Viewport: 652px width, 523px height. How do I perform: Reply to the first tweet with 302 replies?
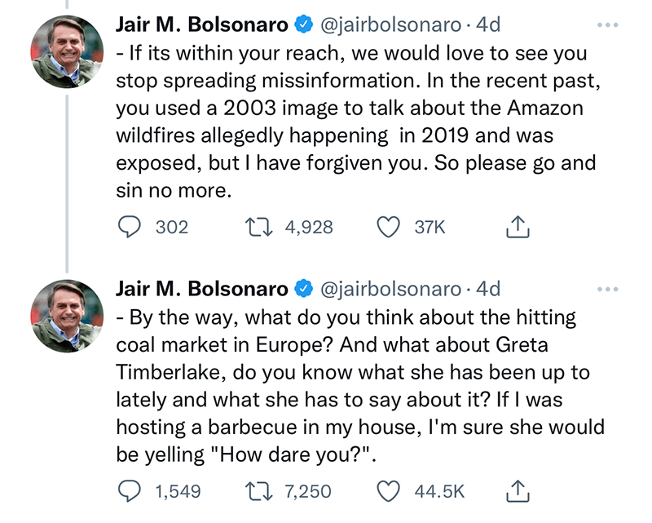point(128,228)
